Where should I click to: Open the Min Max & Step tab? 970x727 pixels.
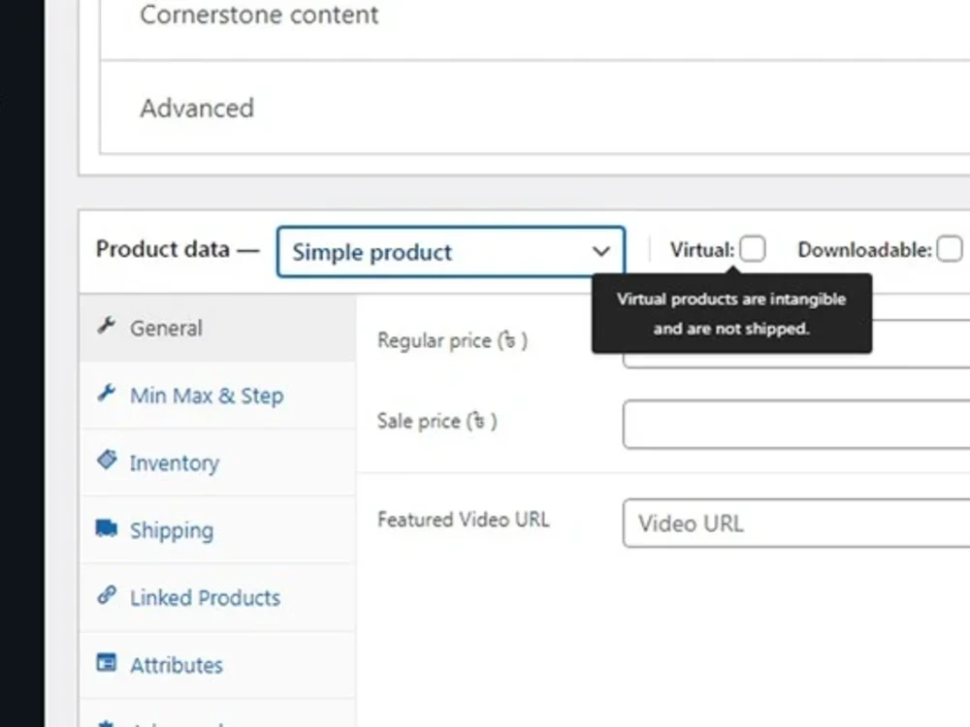207,395
